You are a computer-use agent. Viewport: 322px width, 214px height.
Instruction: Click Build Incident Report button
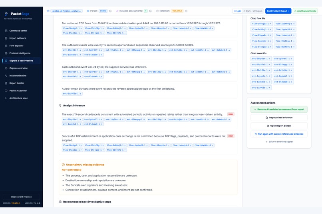click(x=278, y=11)
